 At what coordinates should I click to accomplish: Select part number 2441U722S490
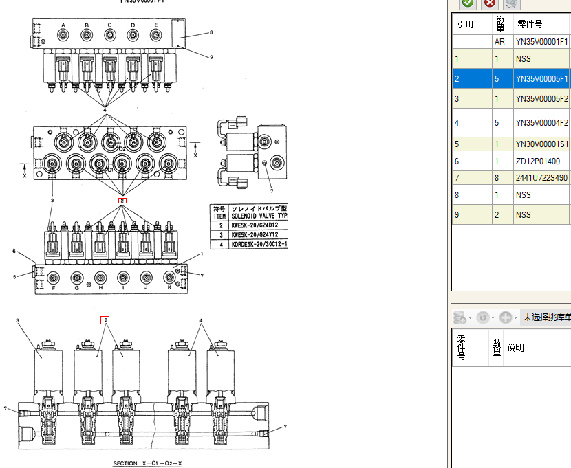point(542,178)
